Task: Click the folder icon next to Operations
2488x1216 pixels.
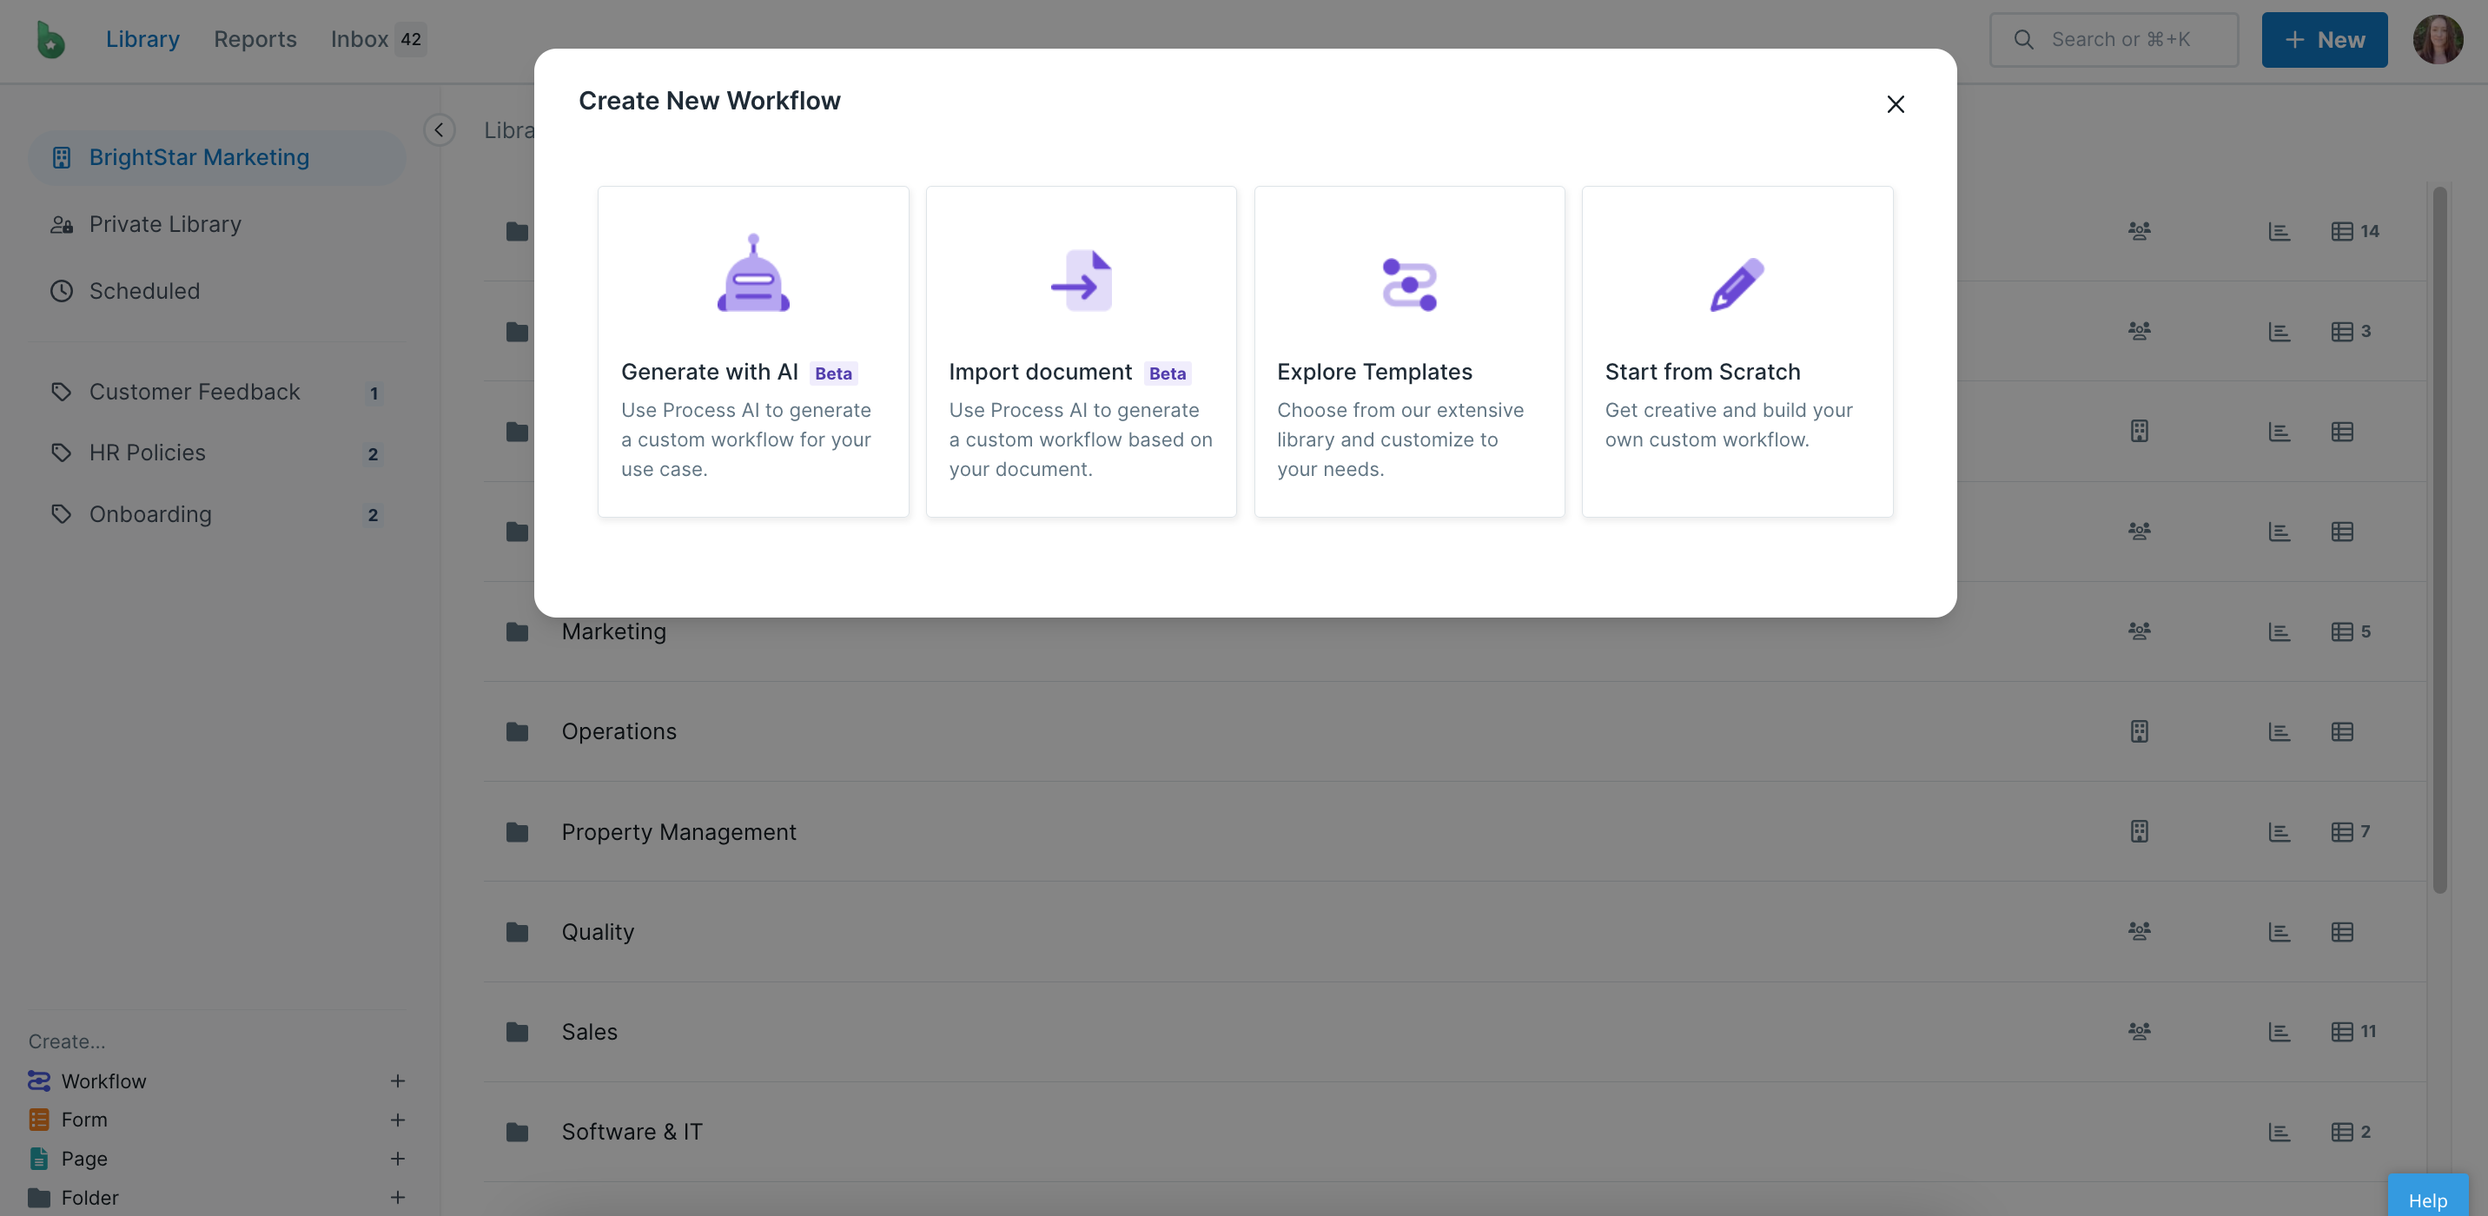Action: (518, 731)
